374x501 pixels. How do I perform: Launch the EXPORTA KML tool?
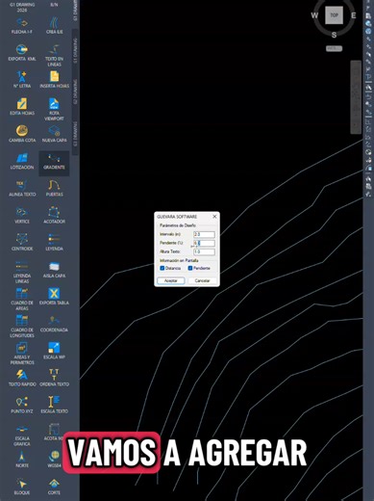tap(22, 53)
